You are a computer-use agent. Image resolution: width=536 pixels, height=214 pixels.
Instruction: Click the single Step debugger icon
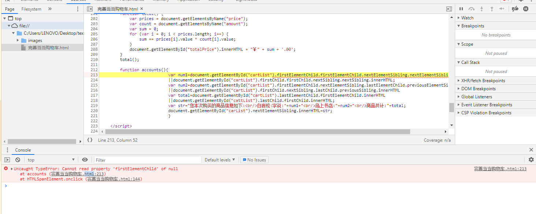coord(502,9)
